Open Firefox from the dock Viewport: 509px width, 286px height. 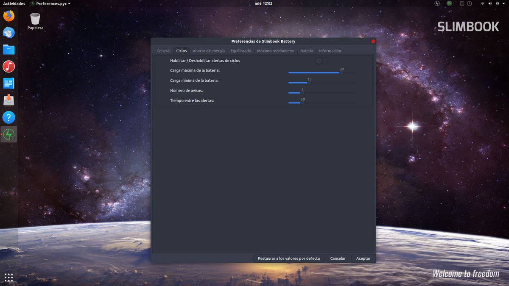pyautogui.click(x=8, y=16)
